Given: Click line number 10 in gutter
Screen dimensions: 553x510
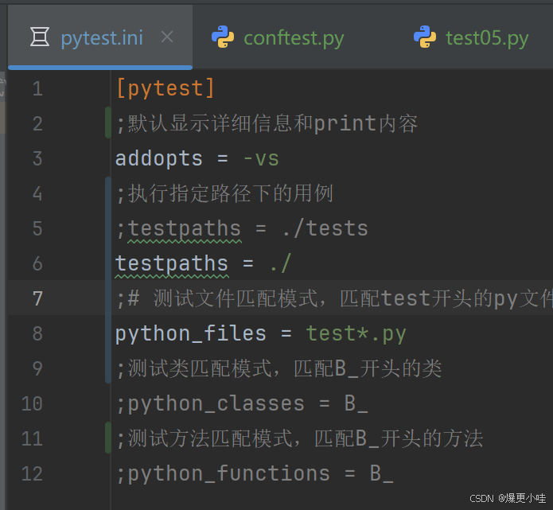Looking at the screenshot, I should click(x=32, y=404).
